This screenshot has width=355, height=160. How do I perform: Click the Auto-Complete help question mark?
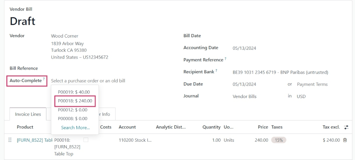click(x=44, y=79)
